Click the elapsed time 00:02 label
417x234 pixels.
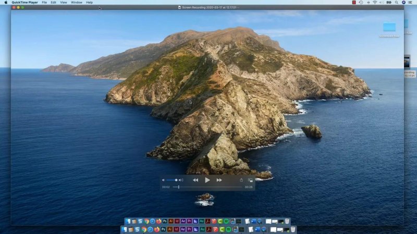tap(166, 187)
